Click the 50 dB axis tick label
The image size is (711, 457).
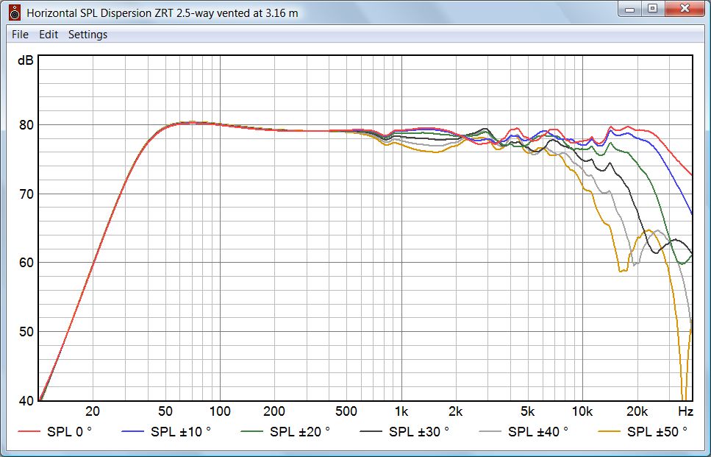[x=26, y=332]
